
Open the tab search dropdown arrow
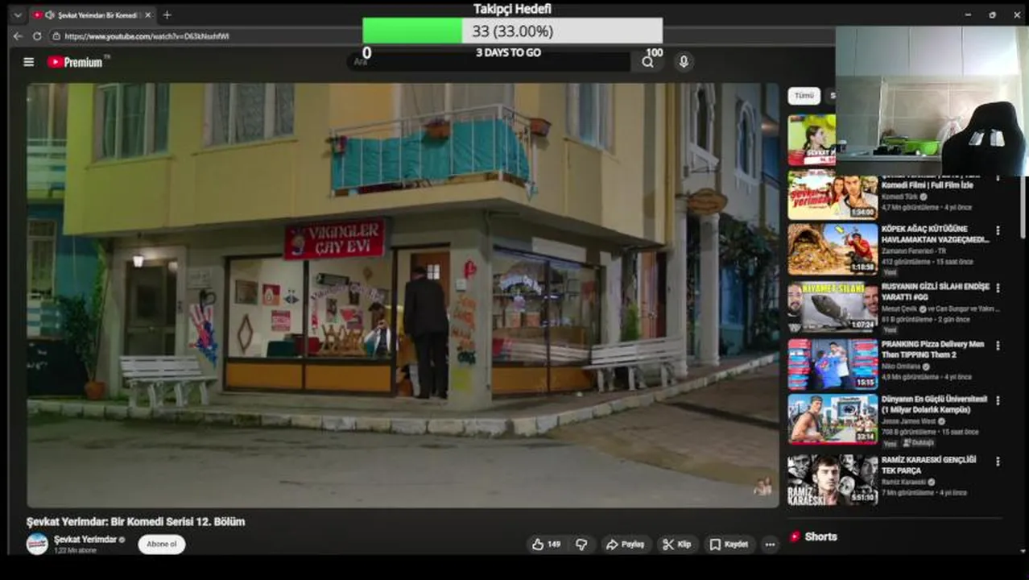pos(17,14)
